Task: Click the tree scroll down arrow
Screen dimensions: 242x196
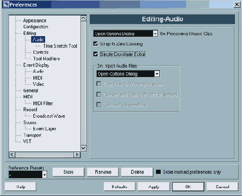Action: click(84, 148)
